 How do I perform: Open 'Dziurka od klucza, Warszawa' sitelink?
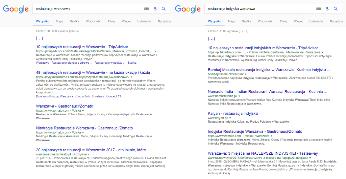click(x=54, y=96)
